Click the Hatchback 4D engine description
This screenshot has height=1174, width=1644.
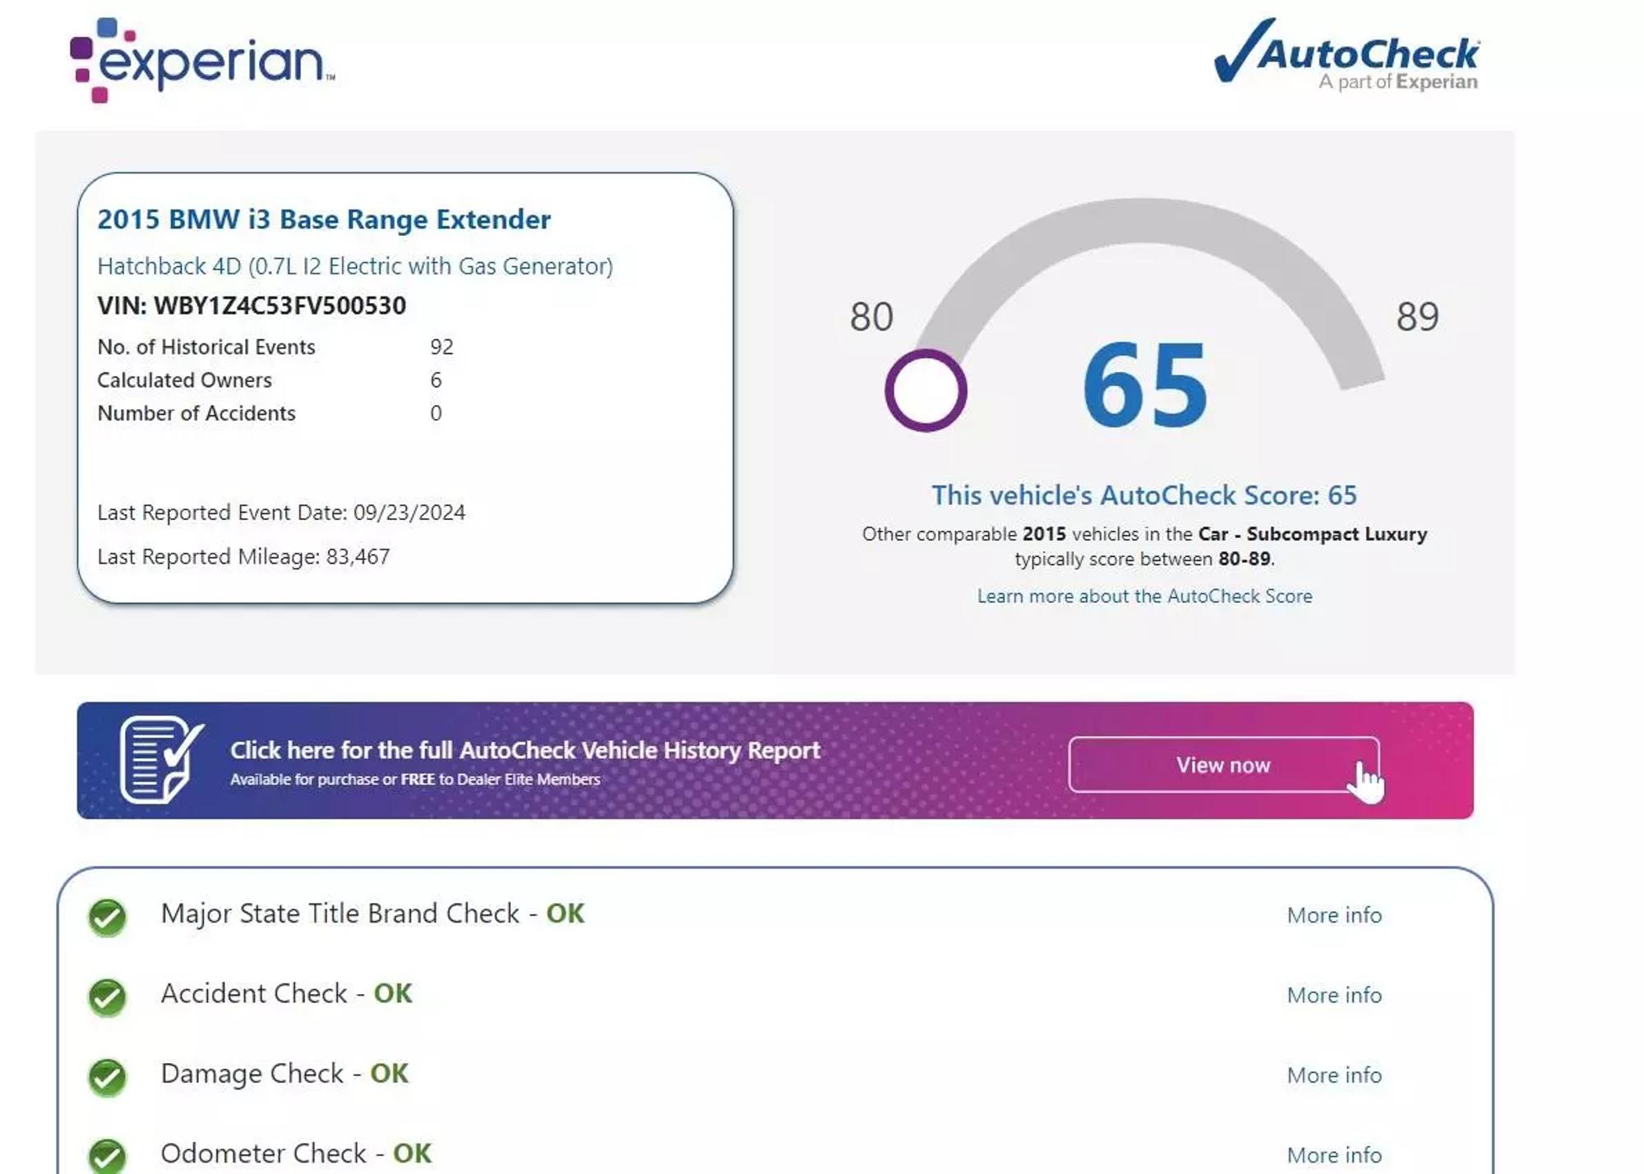[x=355, y=266]
